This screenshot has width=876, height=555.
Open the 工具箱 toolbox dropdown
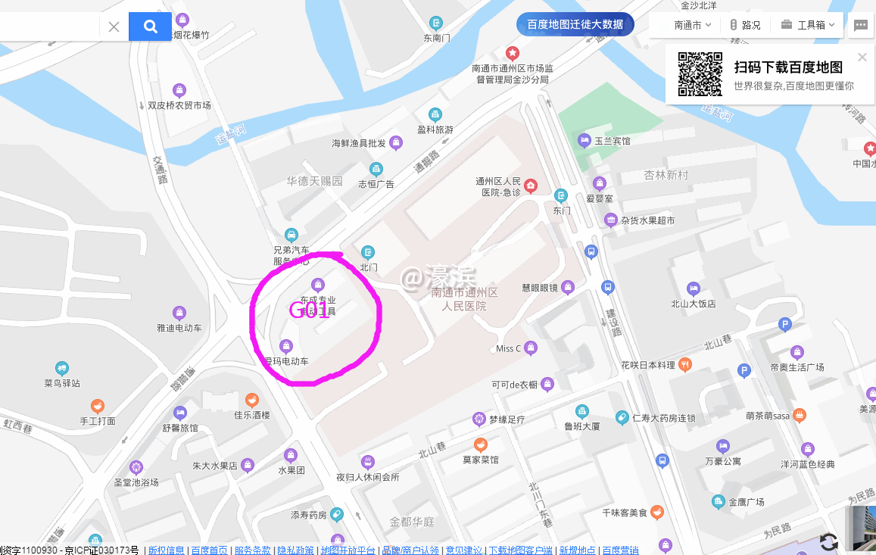coord(808,25)
